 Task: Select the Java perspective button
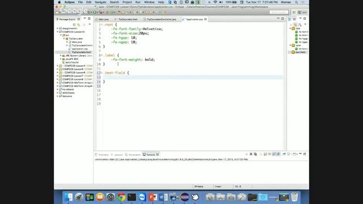302,12
